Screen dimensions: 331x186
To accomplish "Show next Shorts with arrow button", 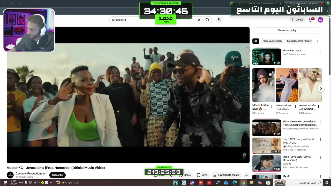I will pos(321,88).
